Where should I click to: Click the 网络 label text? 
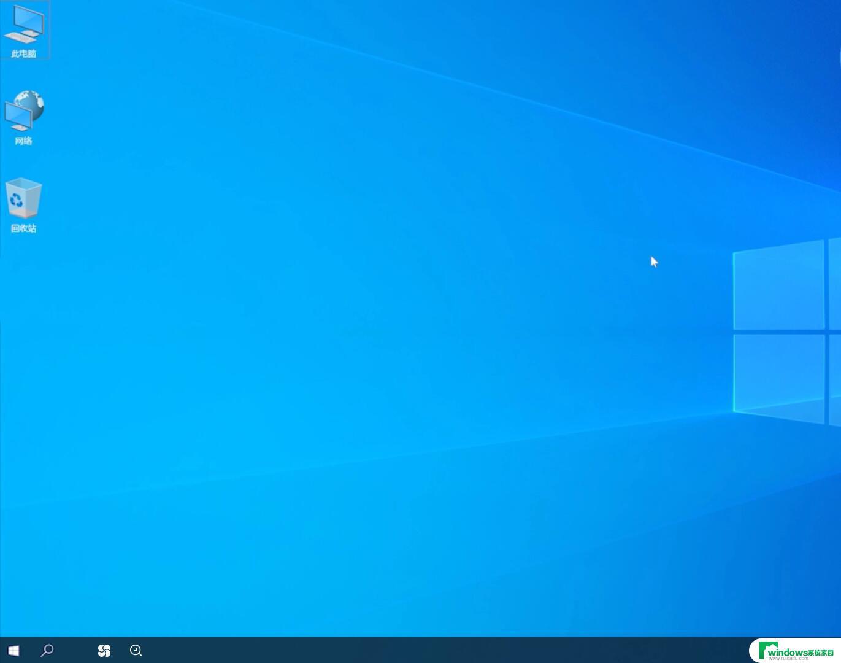click(x=24, y=141)
